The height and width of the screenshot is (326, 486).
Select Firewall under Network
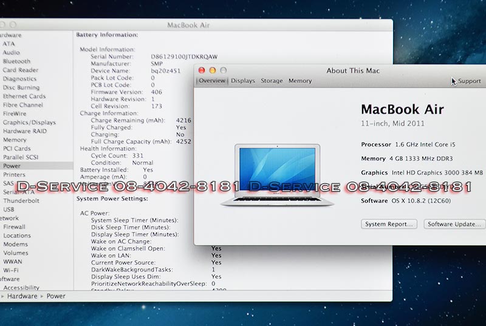pyautogui.click(x=14, y=227)
